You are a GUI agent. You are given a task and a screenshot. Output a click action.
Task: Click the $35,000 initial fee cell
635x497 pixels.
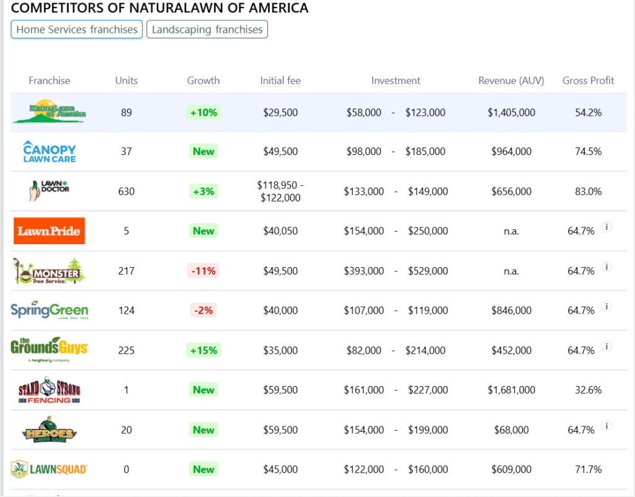280,350
